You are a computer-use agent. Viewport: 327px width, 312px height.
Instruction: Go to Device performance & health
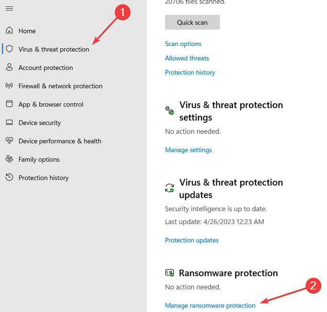pyautogui.click(x=60, y=141)
